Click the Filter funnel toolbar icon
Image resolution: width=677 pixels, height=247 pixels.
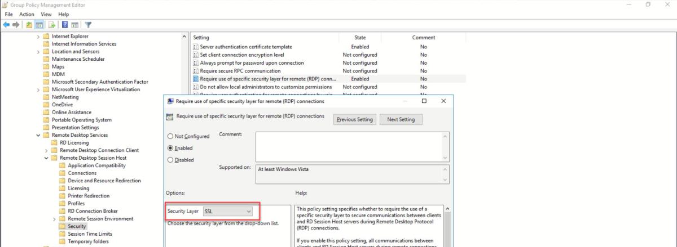[89, 25]
